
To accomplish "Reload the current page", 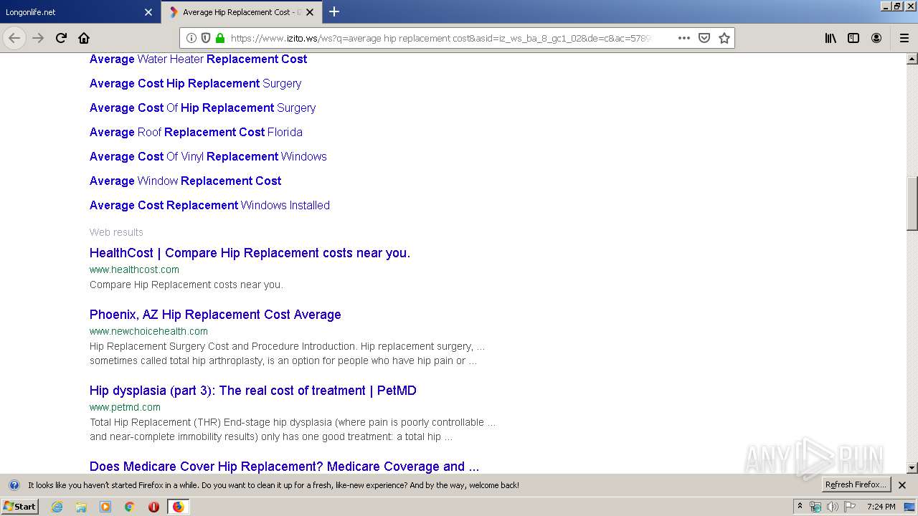I will coord(61,38).
